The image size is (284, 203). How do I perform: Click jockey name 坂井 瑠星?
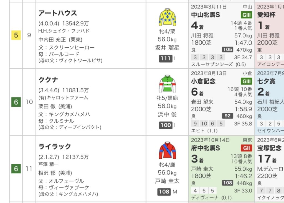pos(167,48)
